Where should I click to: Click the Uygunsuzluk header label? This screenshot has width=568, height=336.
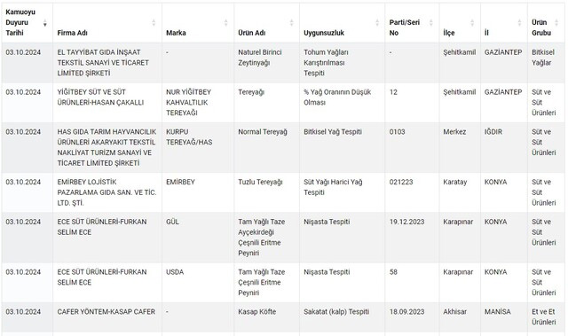click(x=324, y=33)
